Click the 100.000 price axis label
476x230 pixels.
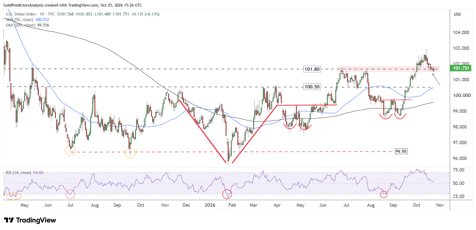461,95
